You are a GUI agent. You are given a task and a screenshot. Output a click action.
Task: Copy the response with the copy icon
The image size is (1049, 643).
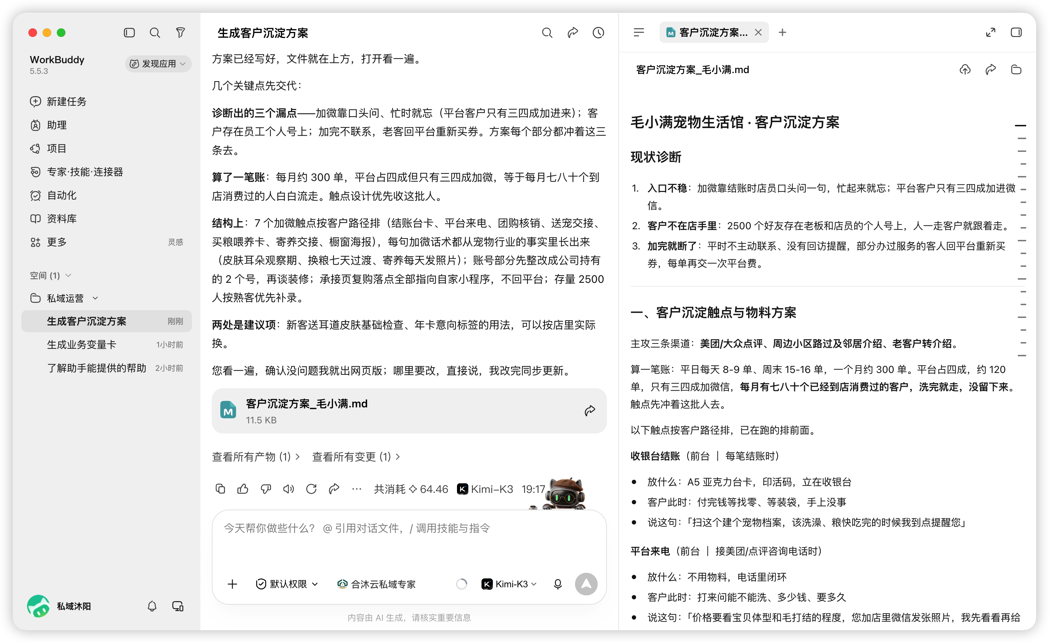pos(220,489)
